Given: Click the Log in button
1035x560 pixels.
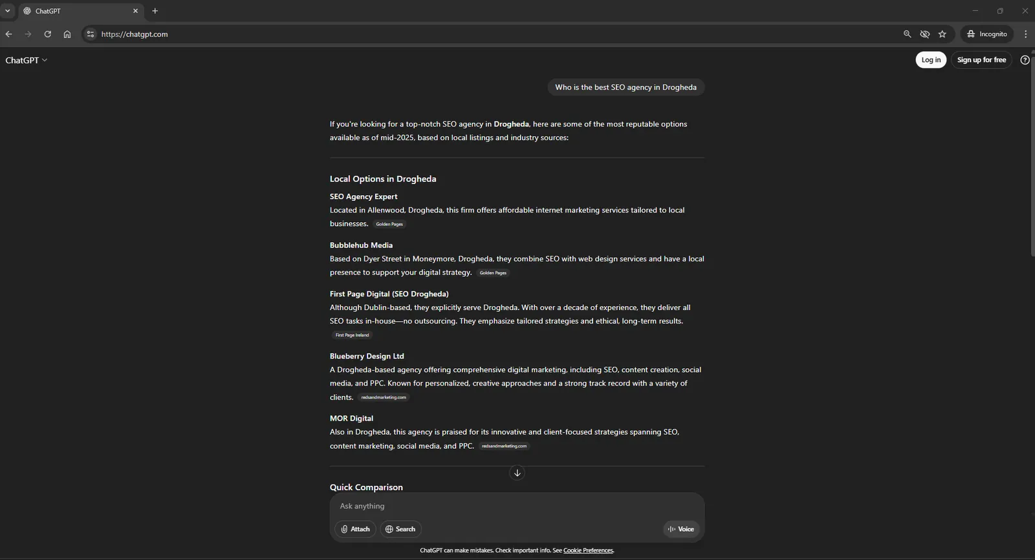Looking at the screenshot, I should tap(931, 60).
